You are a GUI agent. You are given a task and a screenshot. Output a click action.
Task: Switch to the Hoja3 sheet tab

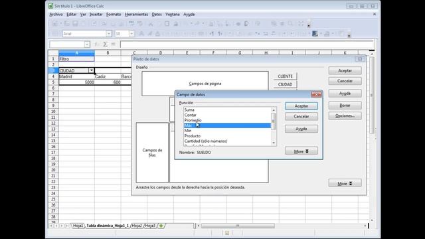(150, 226)
